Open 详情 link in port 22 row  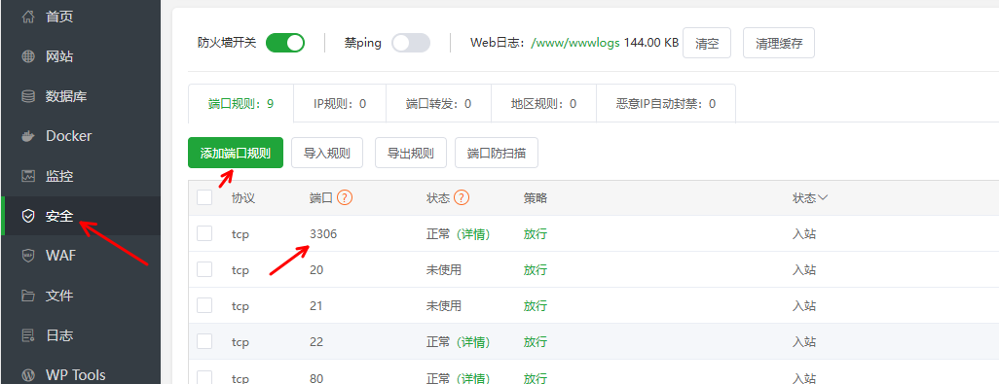[473, 342]
